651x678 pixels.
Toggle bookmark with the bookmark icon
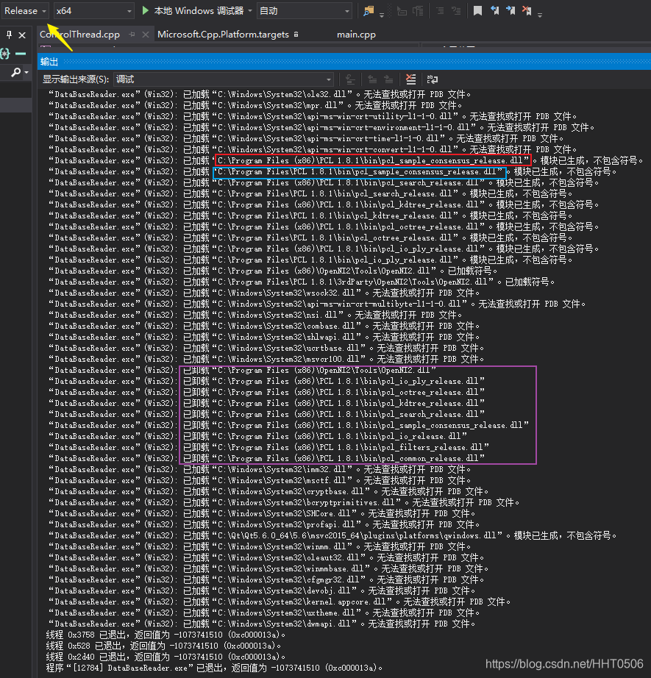pos(477,11)
